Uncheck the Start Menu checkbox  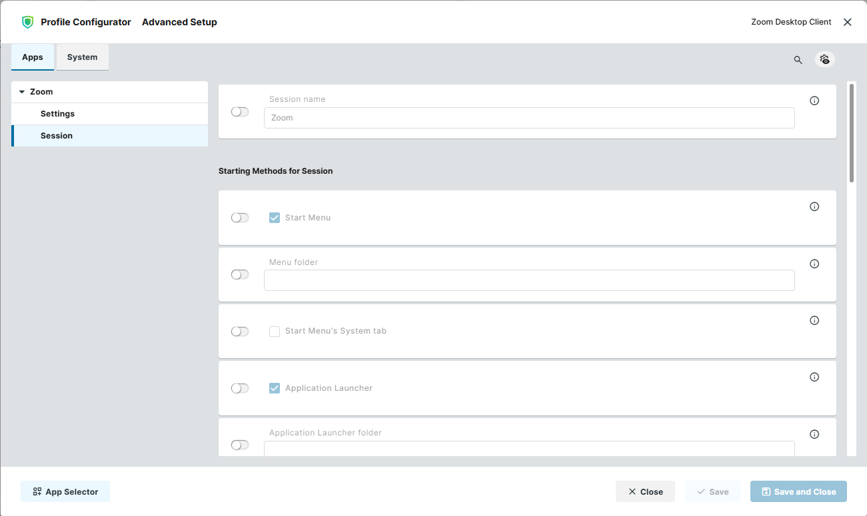275,218
